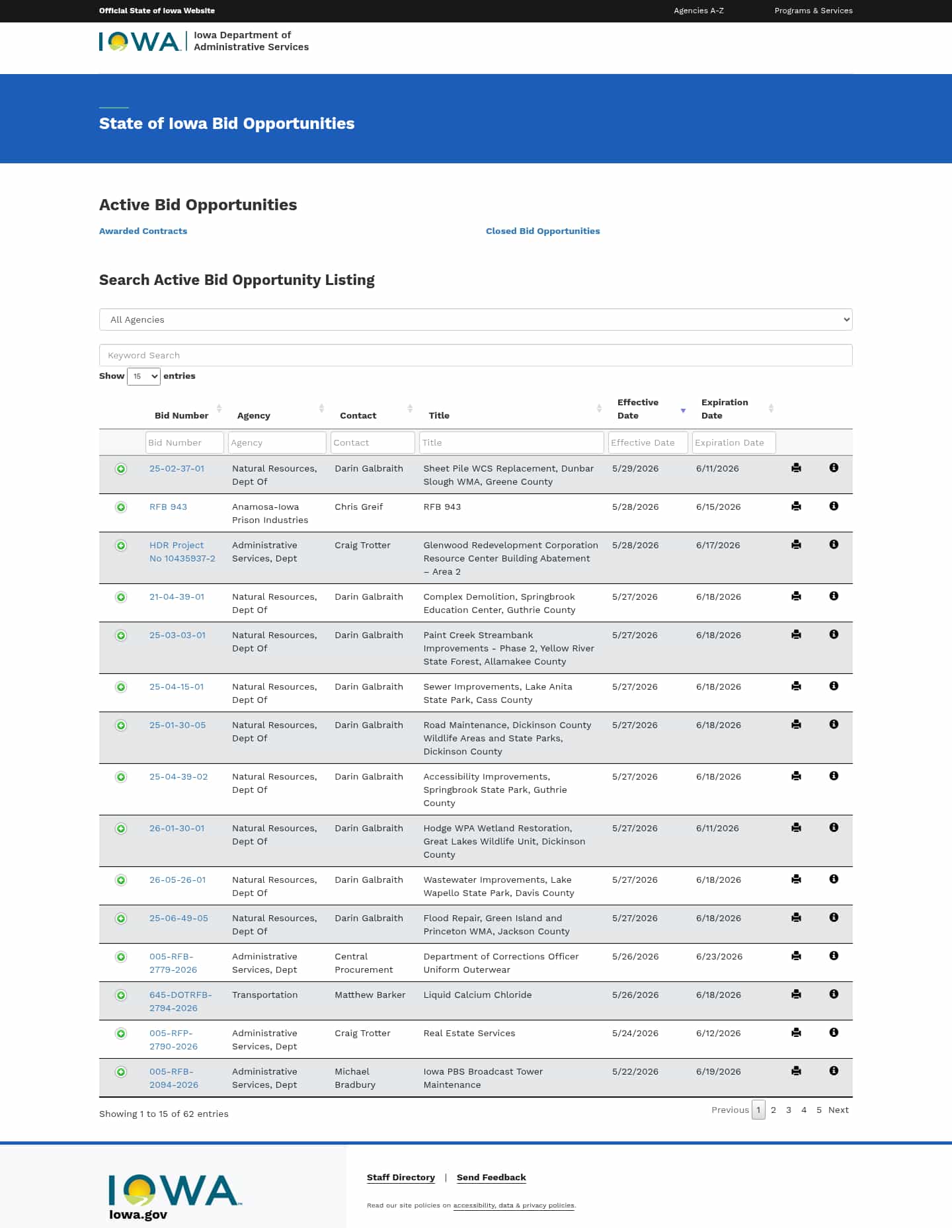Expand row details for bid 25-02-37-01
952x1228 pixels.
pyautogui.click(x=121, y=469)
